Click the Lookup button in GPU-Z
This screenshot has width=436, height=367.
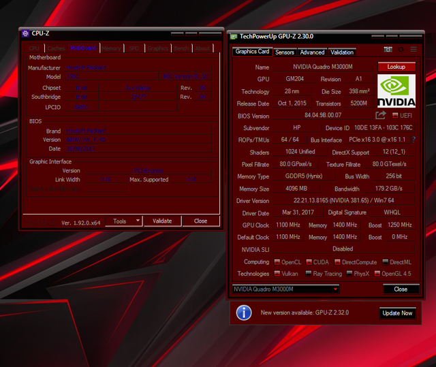point(396,67)
